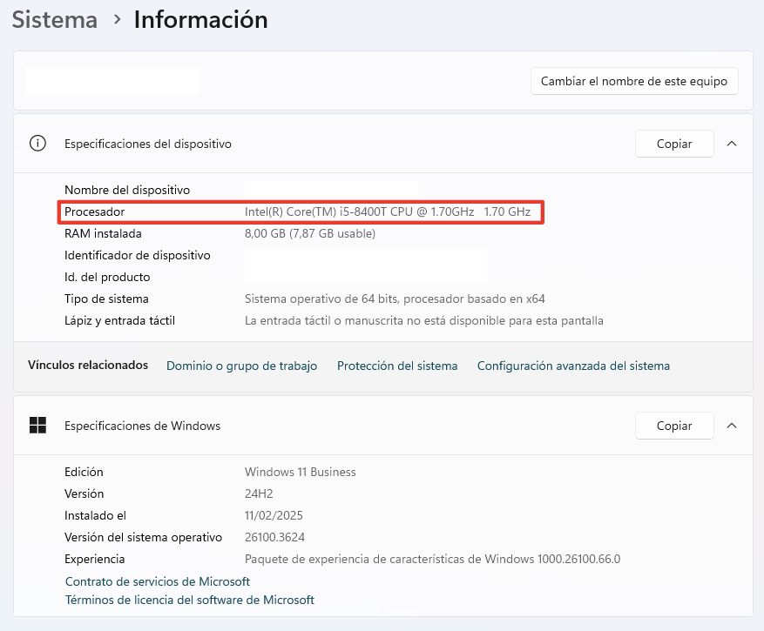Image resolution: width=764 pixels, height=631 pixels.
Task: Click the 'Información' breadcrumb label
Action: (200, 19)
